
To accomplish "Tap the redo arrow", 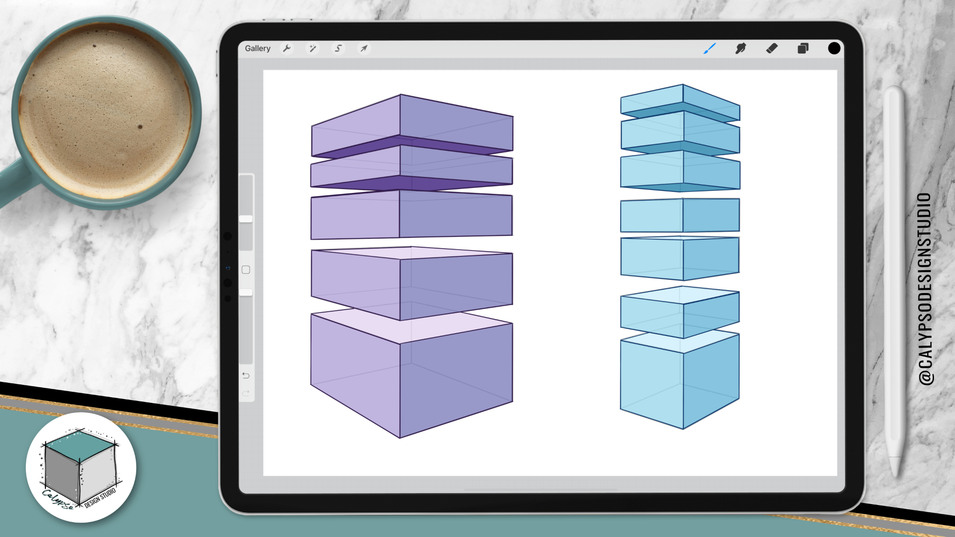I will pos(246,393).
